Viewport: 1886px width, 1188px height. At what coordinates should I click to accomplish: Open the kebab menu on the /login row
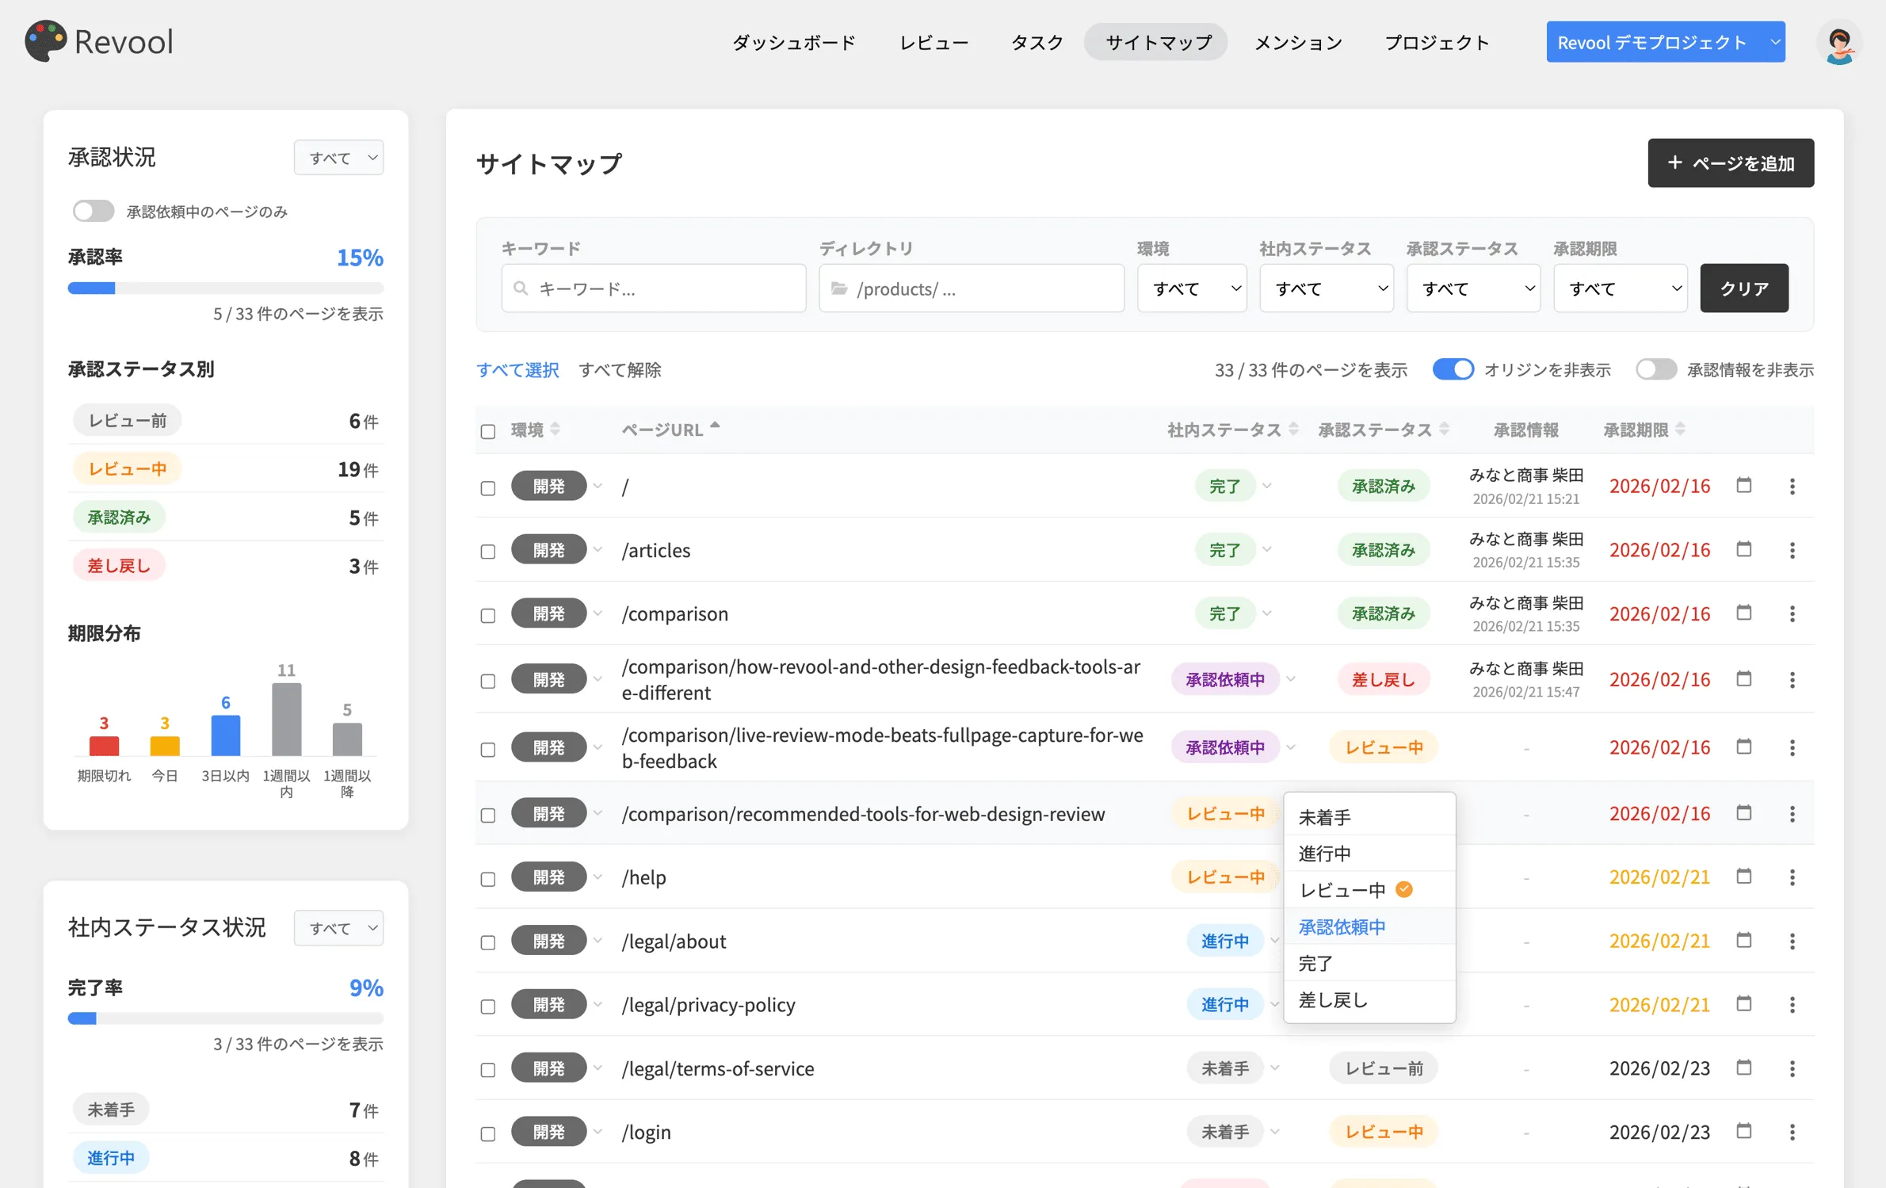[1793, 1132]
